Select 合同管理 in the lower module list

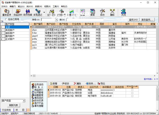38,92
